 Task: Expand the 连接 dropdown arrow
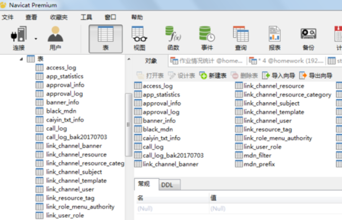[x=36, y=39]
